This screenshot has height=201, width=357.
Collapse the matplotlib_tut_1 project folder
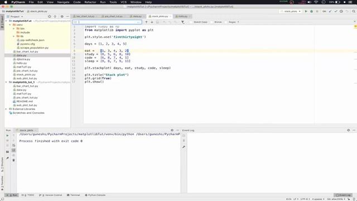6,82
